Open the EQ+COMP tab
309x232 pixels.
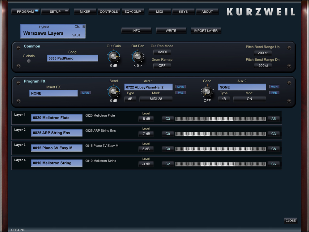pos(133,12)
